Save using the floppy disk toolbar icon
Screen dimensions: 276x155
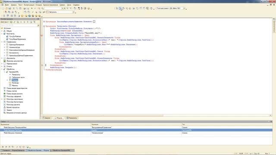click(9, 8)
